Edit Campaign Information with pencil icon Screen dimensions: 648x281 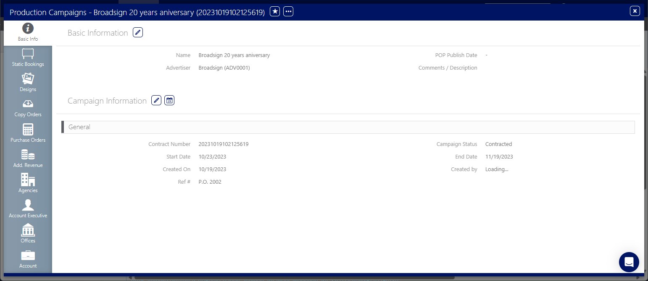point(156,100)
